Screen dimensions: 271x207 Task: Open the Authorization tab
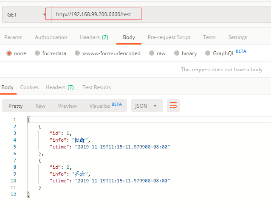coord(51,37)
